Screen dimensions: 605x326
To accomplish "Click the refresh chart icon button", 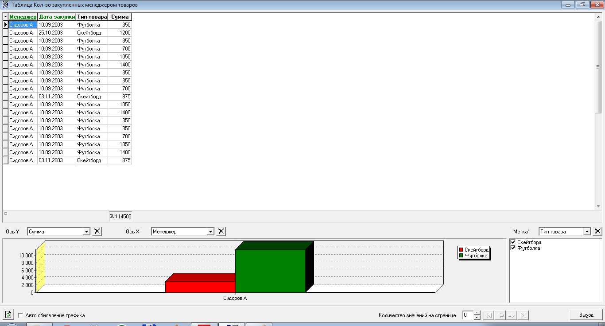I will (x=8, y=315).
